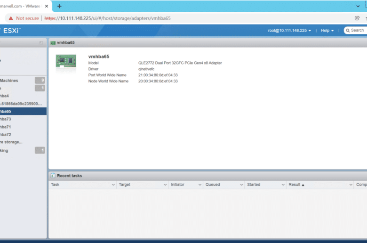Click the Recent tasks icon
This screenshot has width=367, height=243.
(x=53, y=176)
